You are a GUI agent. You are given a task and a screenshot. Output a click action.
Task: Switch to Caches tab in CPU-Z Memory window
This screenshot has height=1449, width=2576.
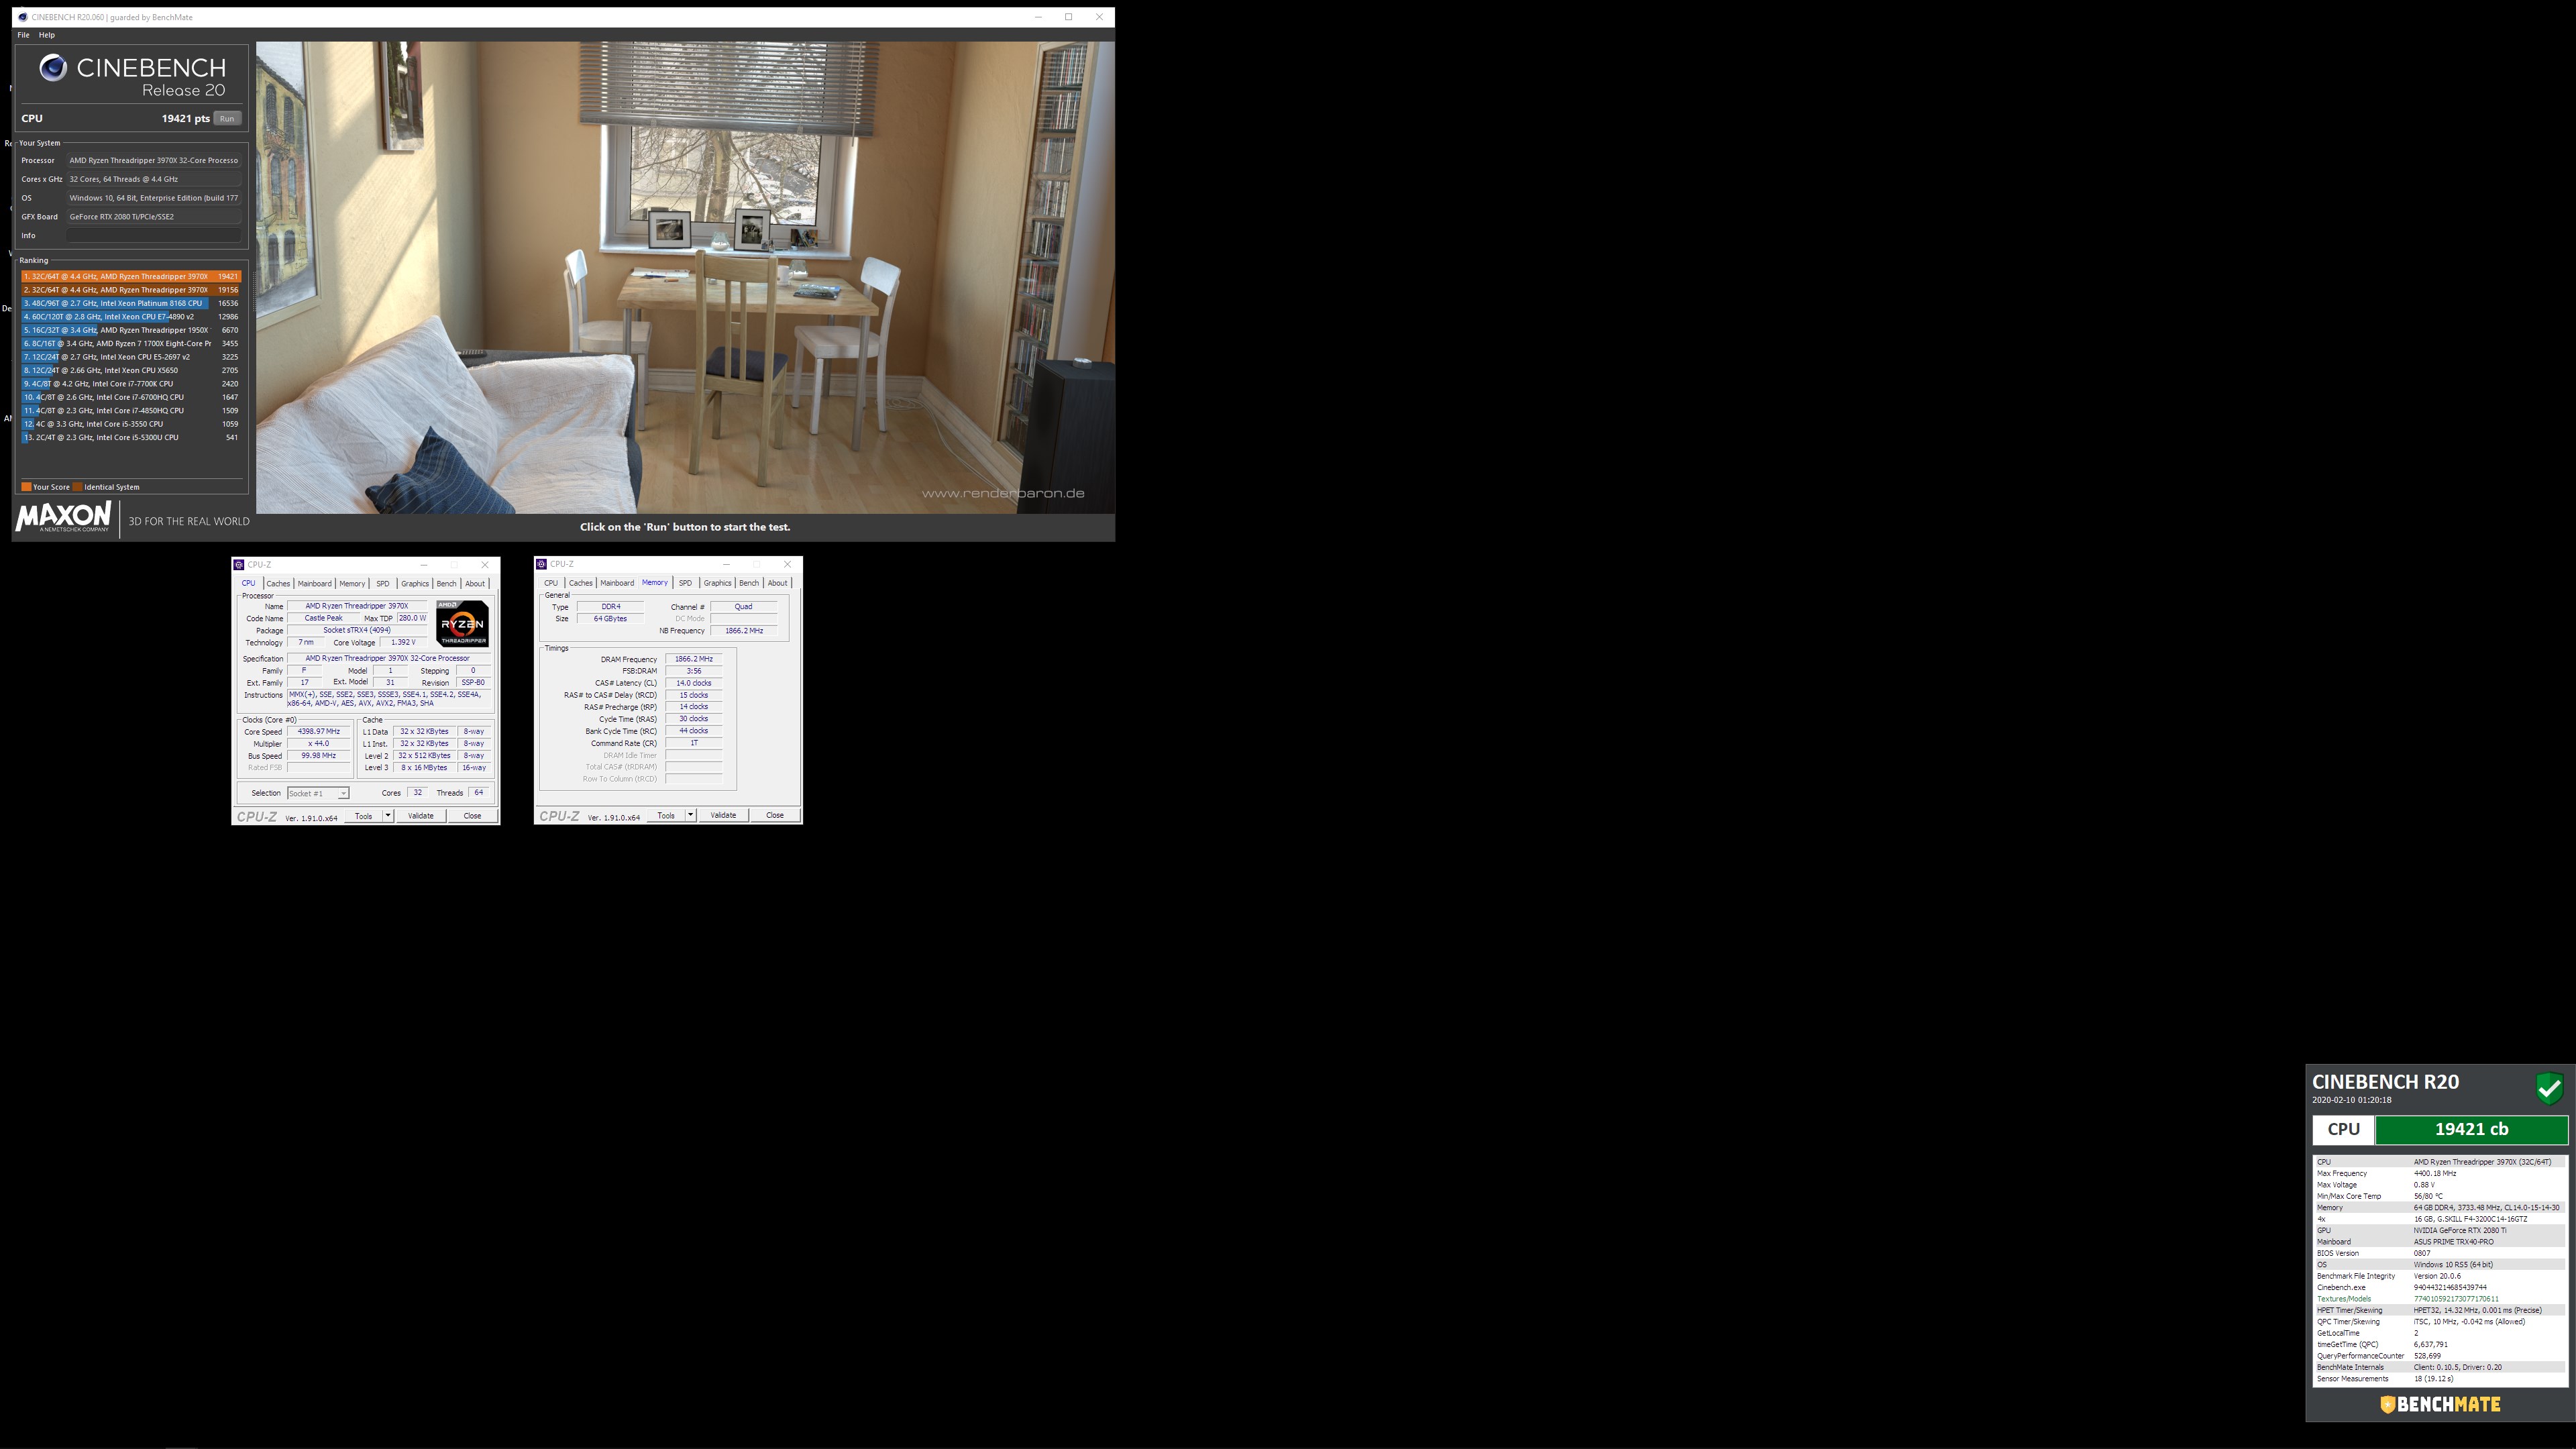click(581, 583)
